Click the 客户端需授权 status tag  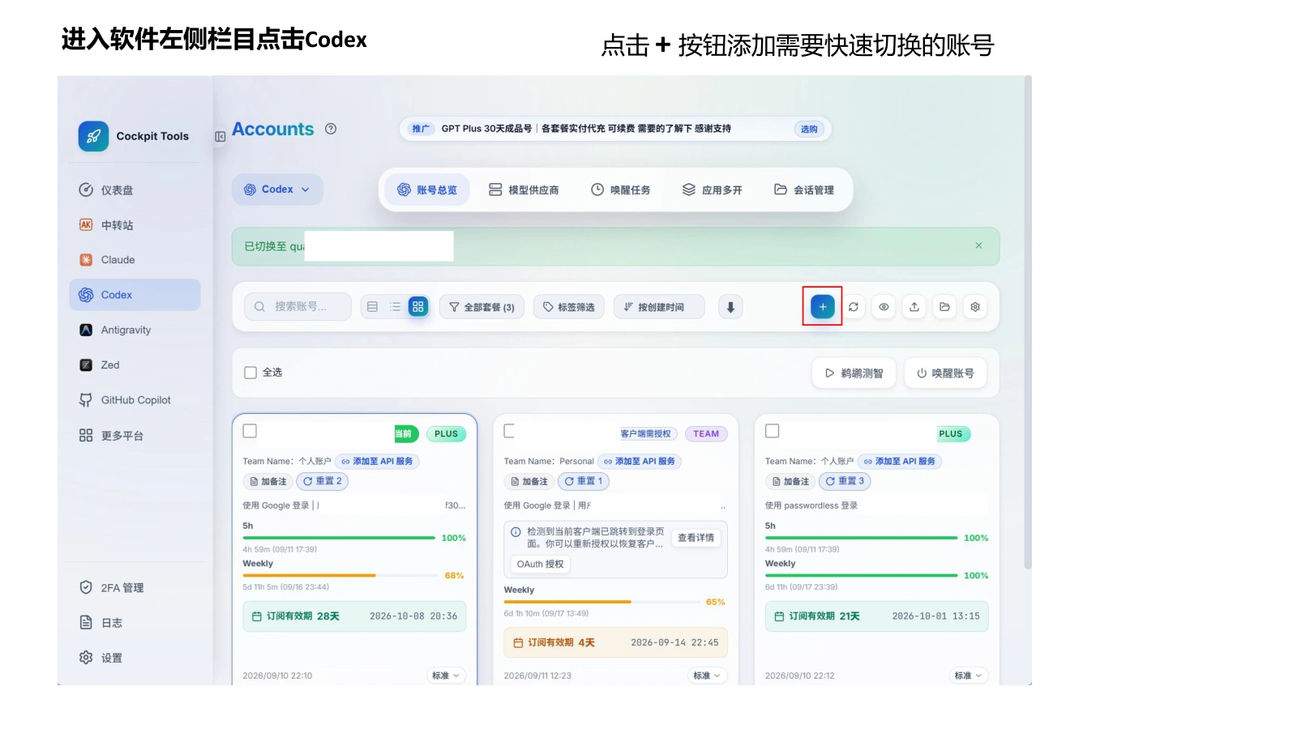(646, 434)
